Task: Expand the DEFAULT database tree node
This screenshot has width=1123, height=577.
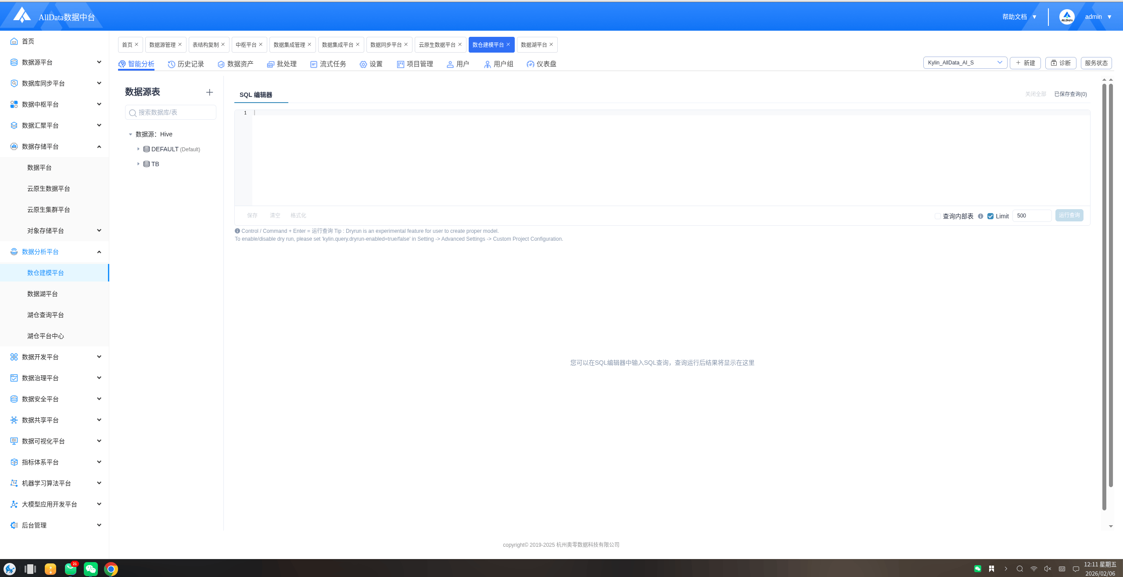Action: coord(138,149)
